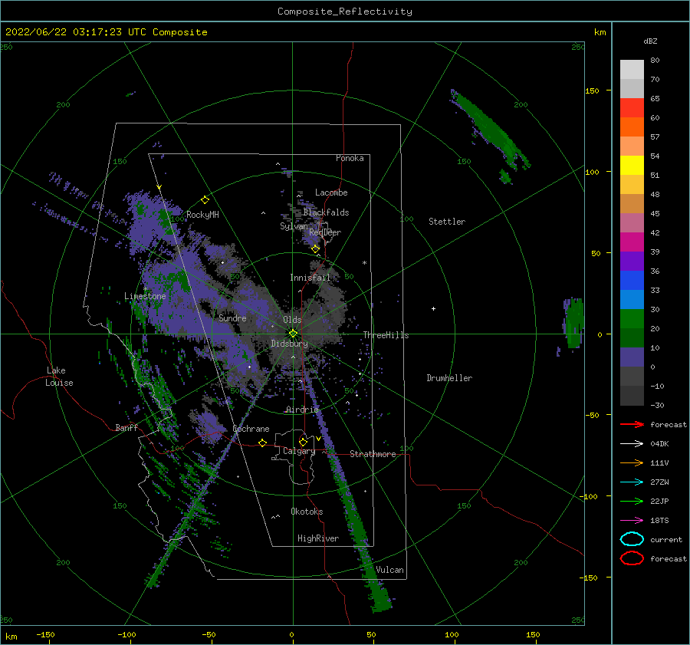Click white asterisk marker east of Innisfail
This screenshot has width=690, height=645.
364,263
